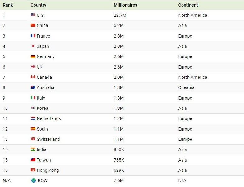This screenshot has height=187, width=244.
Task: Click the Oceania continent cell
Action: 186,87
